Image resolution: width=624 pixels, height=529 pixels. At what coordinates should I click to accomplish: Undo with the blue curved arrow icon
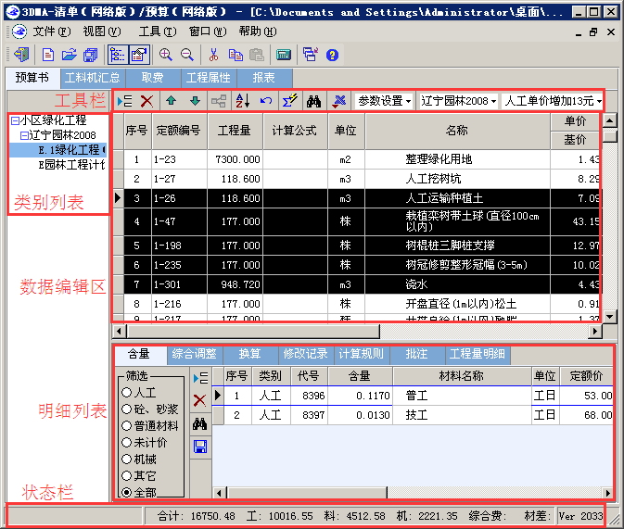[266, 101]
